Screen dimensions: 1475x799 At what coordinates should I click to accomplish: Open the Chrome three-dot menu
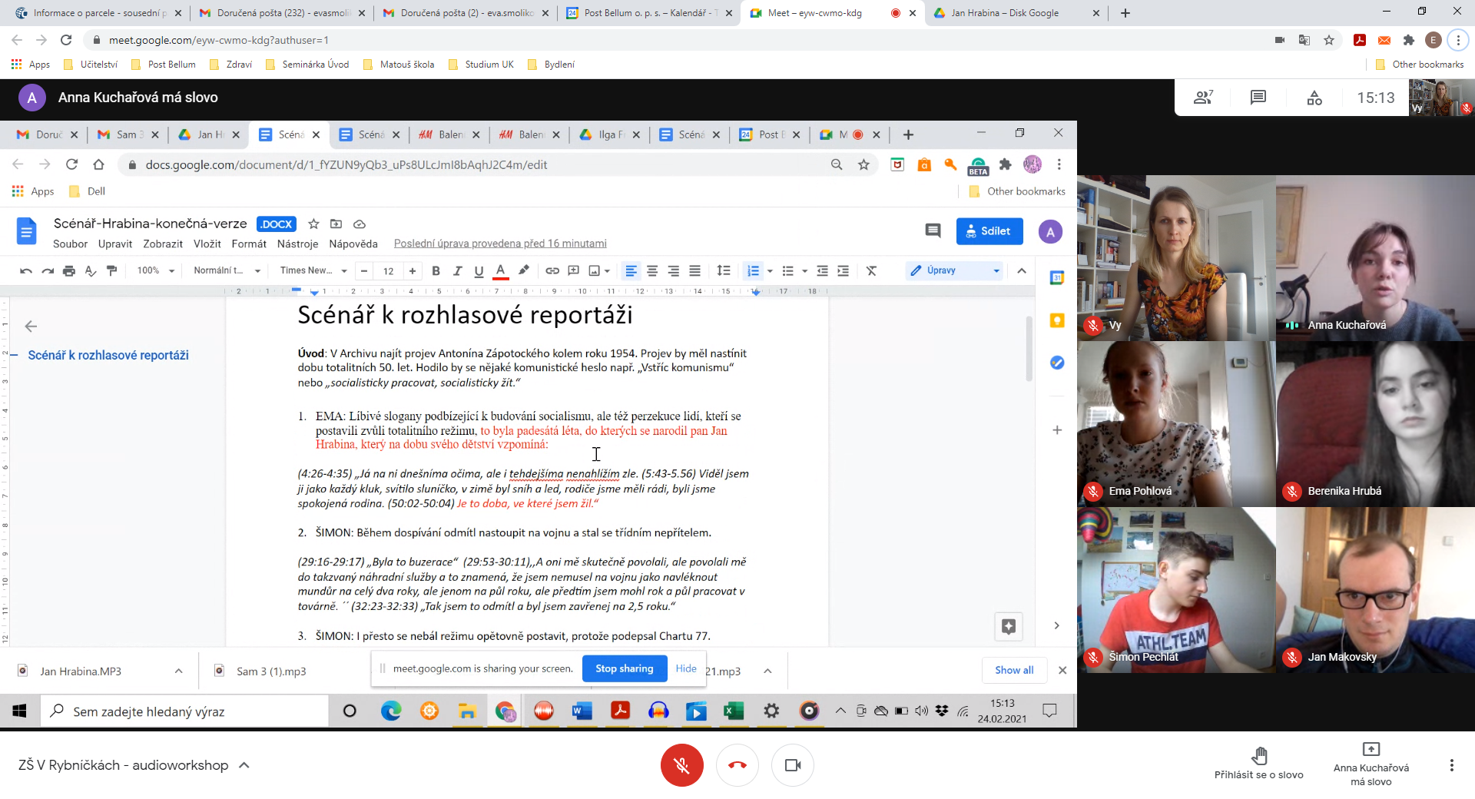pos(1457,40)
